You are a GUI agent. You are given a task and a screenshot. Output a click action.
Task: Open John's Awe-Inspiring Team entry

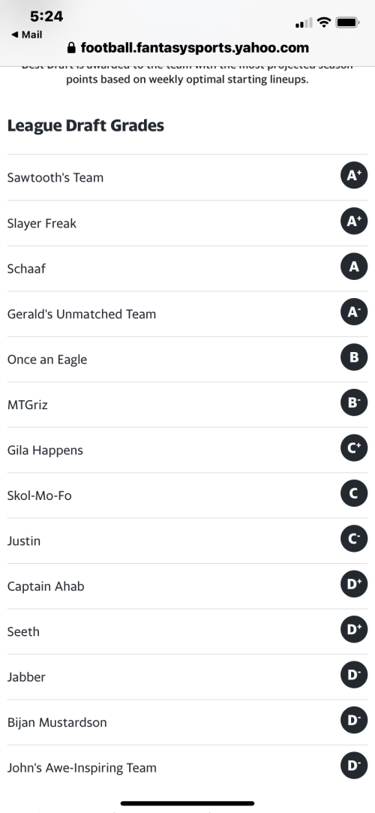click(187, 768)
